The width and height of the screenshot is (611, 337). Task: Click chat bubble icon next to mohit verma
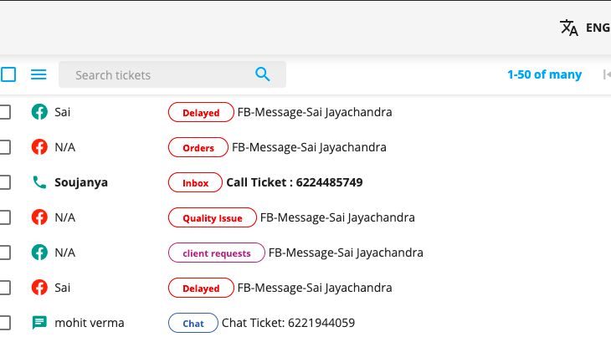coord(39,323)
